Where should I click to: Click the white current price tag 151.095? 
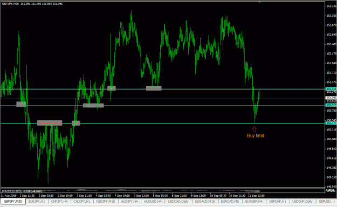[331, 98]
